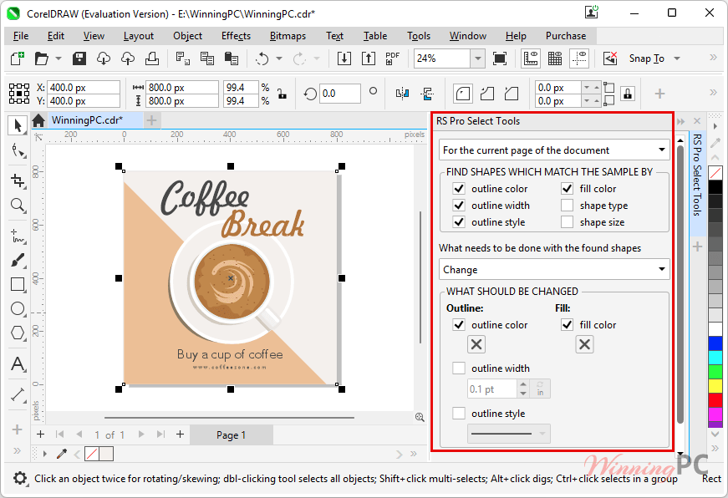Image resolution: width=728 pixels, height=498 pixels.
Task: Click the Paste icon
Action: point(232,58)
